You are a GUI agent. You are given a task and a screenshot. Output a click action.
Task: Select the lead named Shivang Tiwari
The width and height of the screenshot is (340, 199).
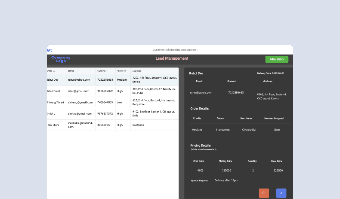(x=55, y=102)
